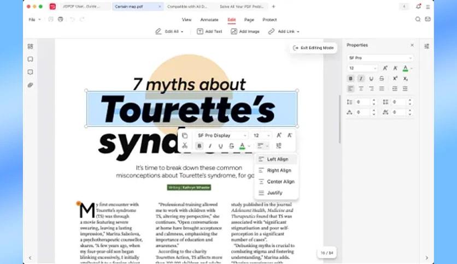Open the thumbnails panel in left sidebar
Image resolution: width=457 pixels, height=264 pixels.
[31, 46]
